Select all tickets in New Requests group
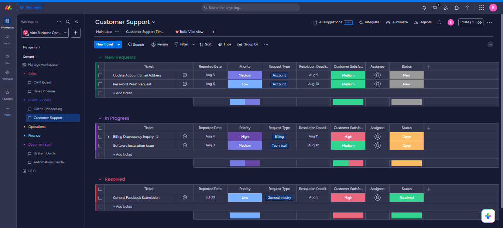The height and width of the screenshot is (228, 503). (100, 67)
